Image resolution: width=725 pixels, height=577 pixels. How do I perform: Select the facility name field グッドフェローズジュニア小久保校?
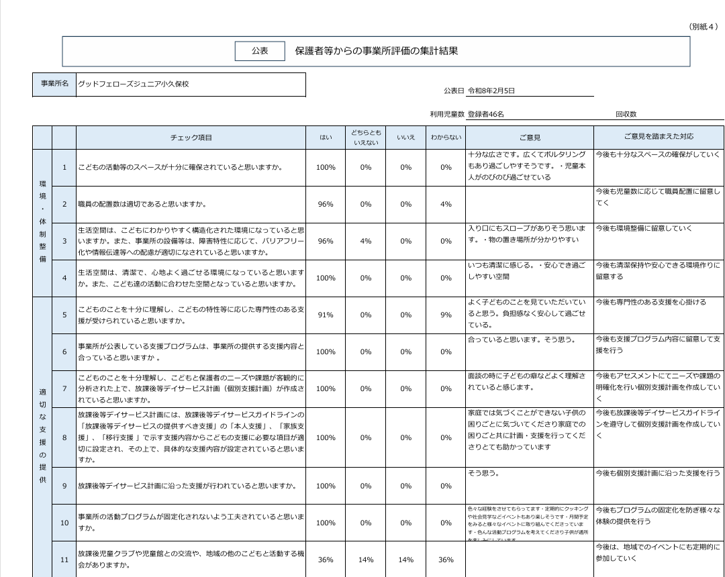pyautogui.click(x=134, y=85)
